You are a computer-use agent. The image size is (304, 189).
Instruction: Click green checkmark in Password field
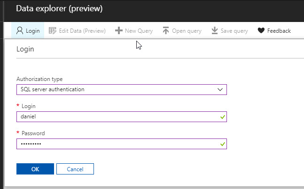(x=222, y=144)
